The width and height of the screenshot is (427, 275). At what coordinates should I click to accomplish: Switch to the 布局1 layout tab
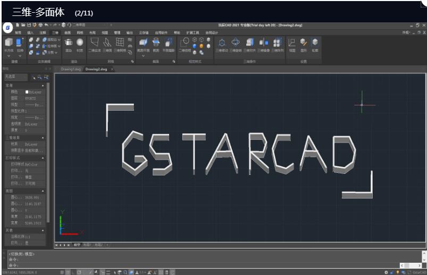(87, 245)
